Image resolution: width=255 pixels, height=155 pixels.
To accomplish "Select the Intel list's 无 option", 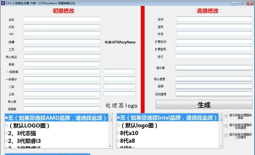I will (167, 118).
